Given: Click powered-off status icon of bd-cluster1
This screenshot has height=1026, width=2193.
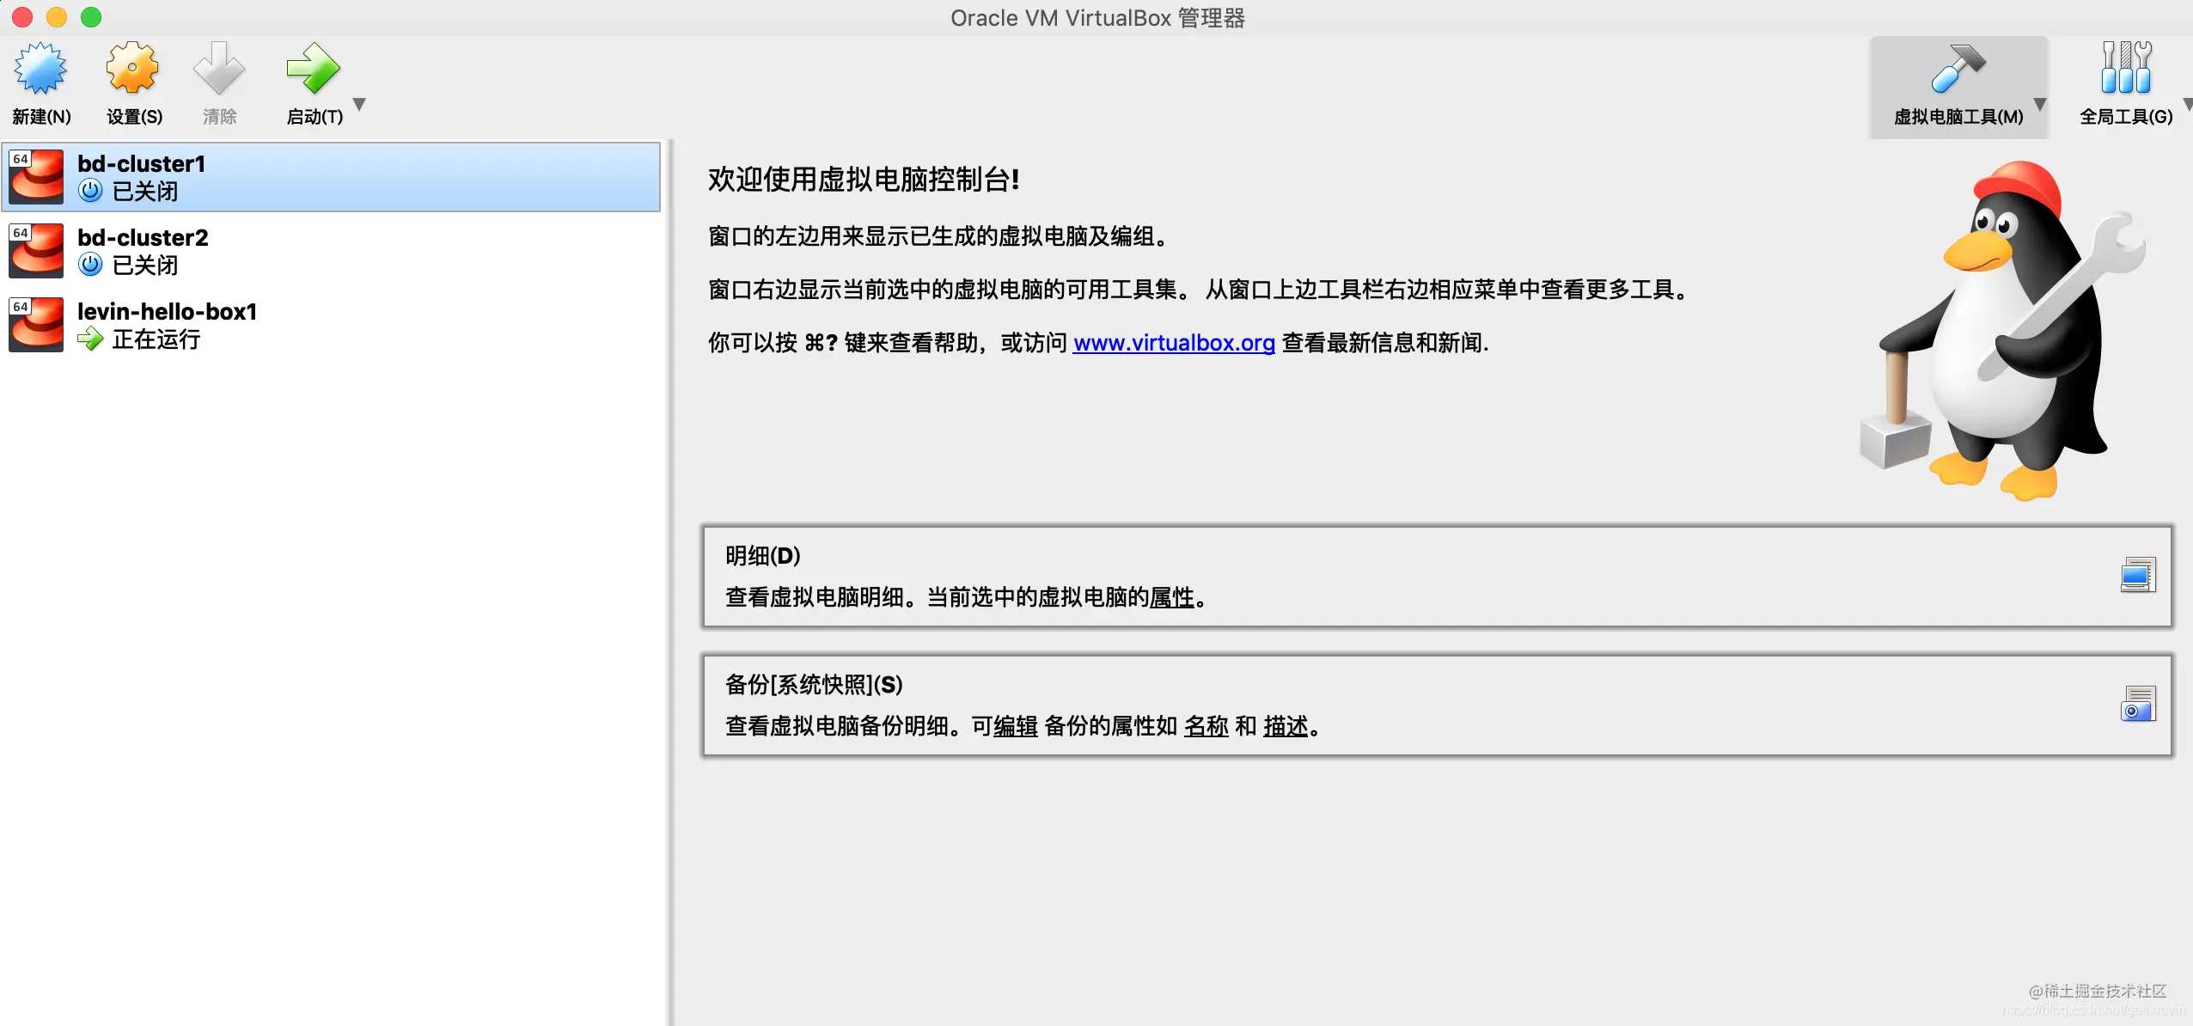Looking at the screenshot, I should pyautogui.click(x=90, y=191).
